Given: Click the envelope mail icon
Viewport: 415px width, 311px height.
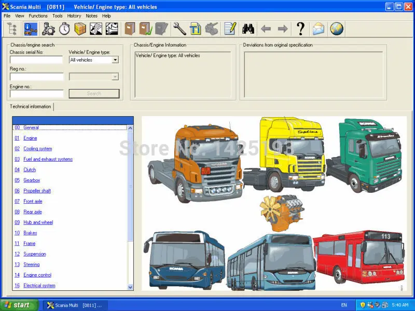Looking at the screenshot, I should point(319,29).
